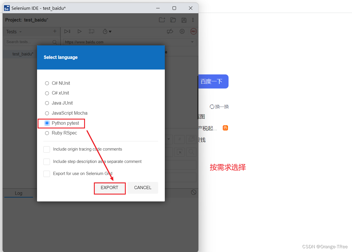Run current test play icon
This screenshot has width=352, height=252.
pos(80,31)
